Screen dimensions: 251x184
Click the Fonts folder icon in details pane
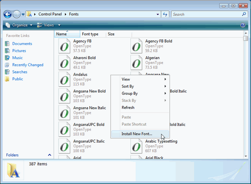tap(14, 170)
